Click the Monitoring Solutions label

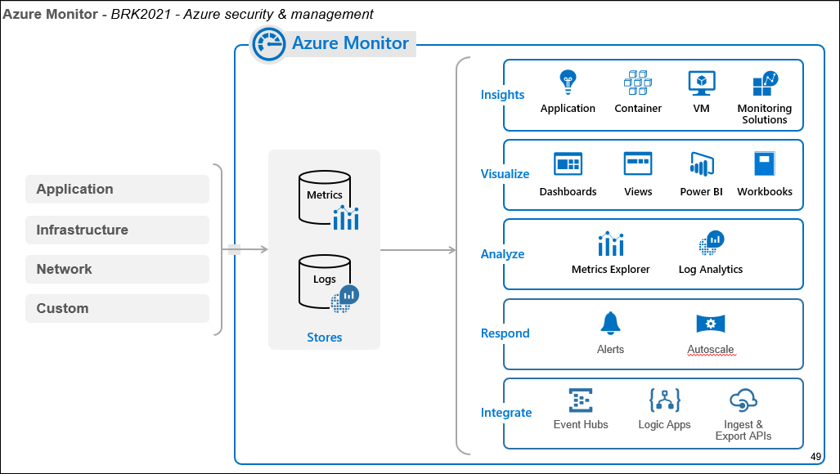pyautogui.click(x=765, y=114)
